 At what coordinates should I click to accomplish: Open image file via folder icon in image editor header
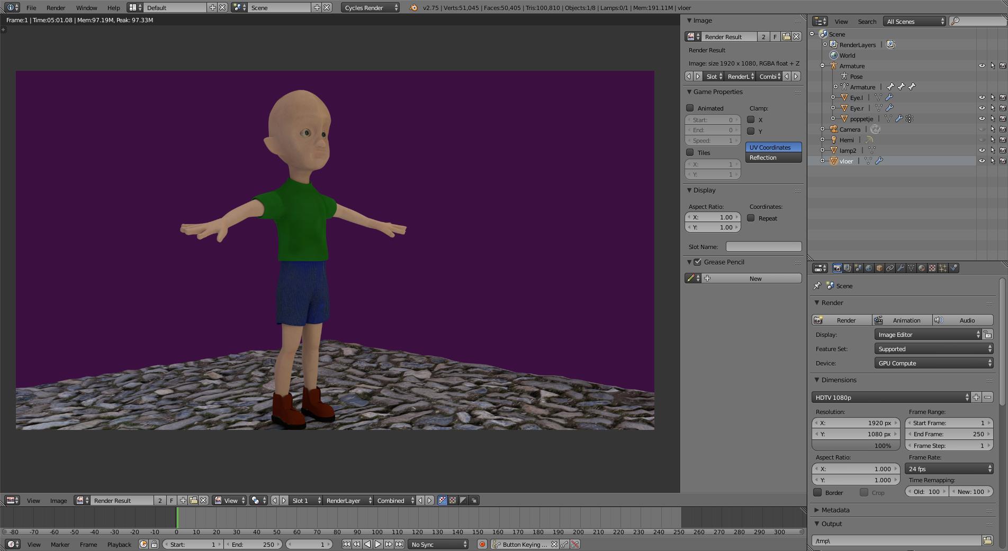(193, 501)
